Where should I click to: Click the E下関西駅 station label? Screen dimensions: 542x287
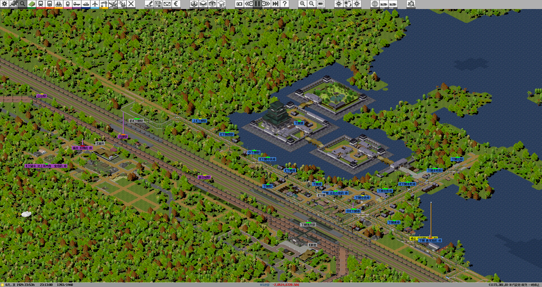pos(227,135)
